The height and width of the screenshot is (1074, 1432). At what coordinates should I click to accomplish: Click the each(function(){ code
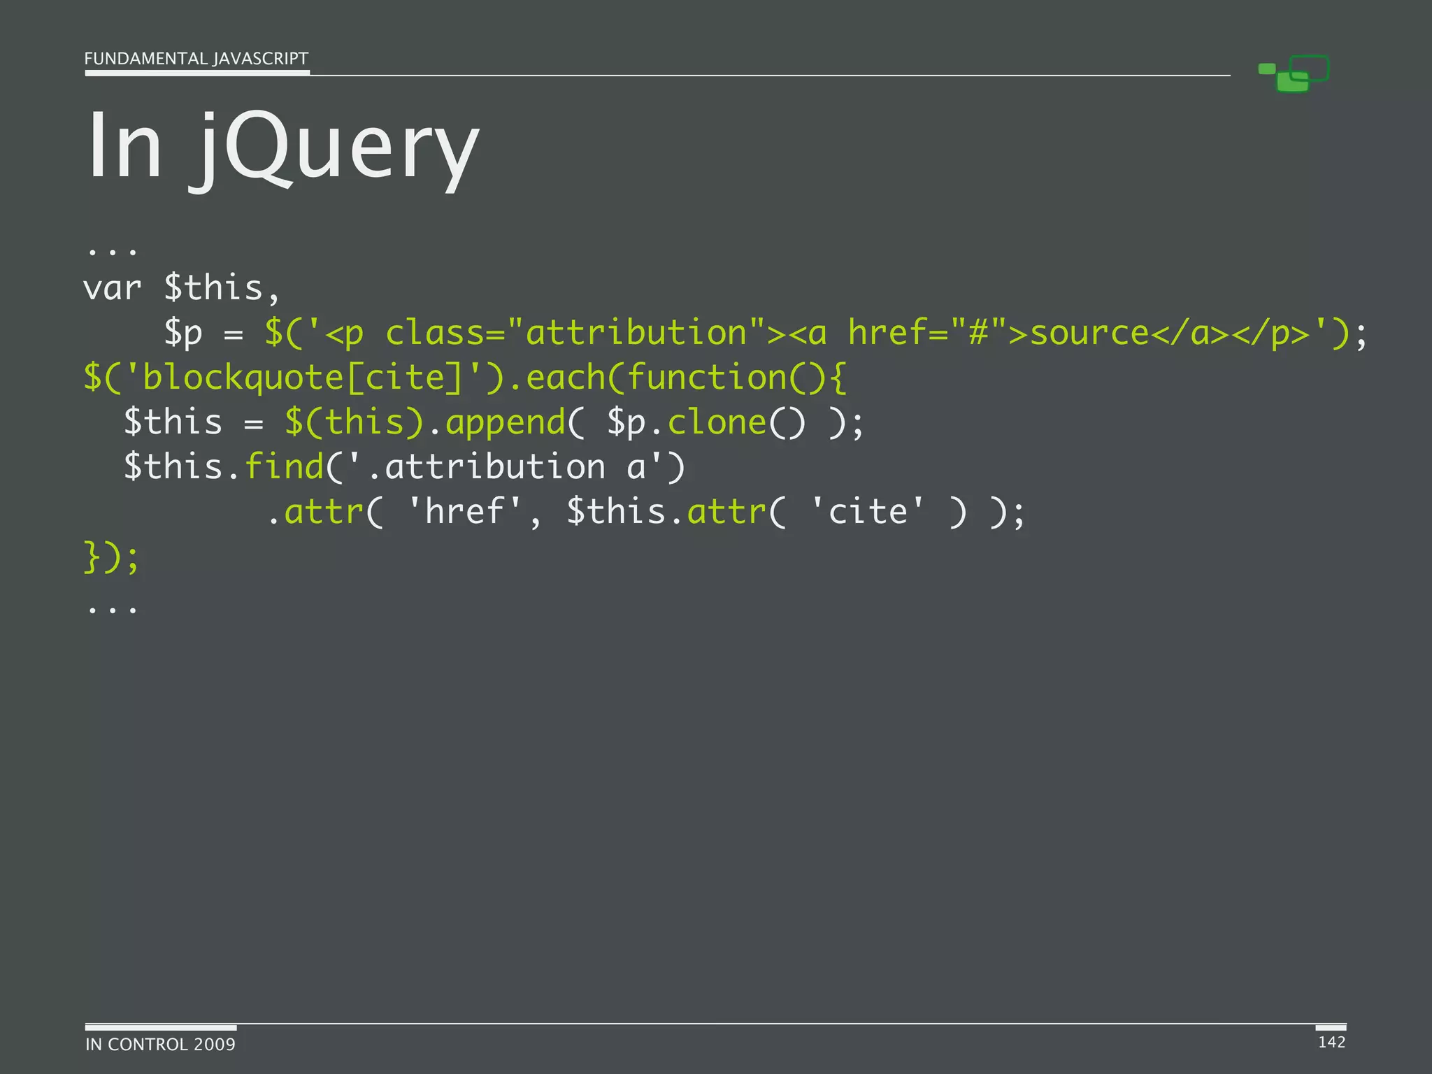(685, 378)
